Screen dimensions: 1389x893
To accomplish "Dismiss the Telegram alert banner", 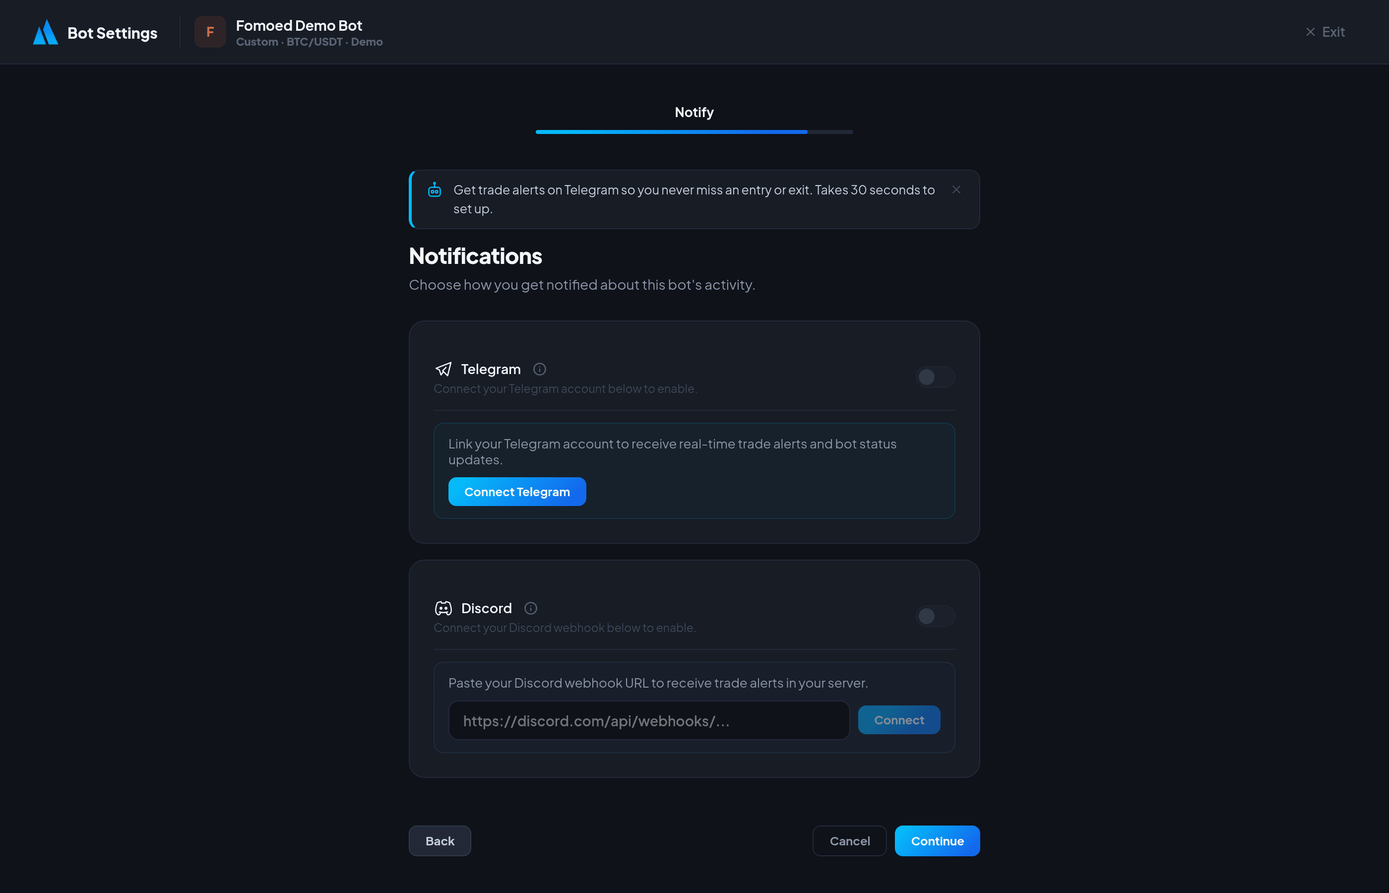I will (956, 190).
